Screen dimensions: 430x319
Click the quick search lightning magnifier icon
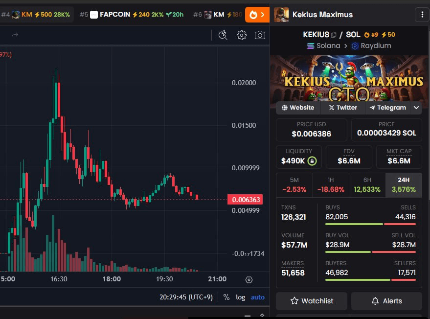(223, 35)
